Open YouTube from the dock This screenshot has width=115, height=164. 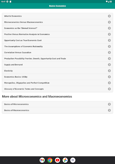[x=57, y=160]
